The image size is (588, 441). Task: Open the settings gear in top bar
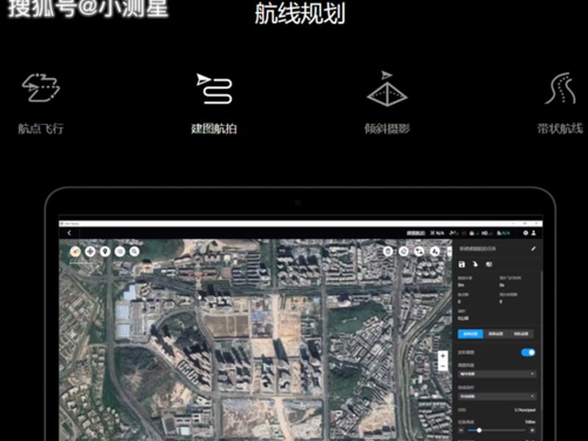pyautogui.click(x=526, y=233)
